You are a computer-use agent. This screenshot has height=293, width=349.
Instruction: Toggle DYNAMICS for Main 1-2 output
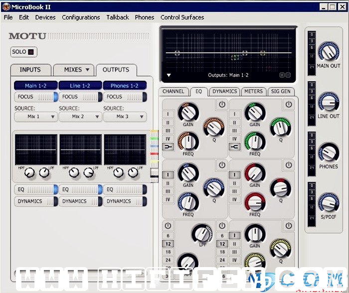point(36,201)
